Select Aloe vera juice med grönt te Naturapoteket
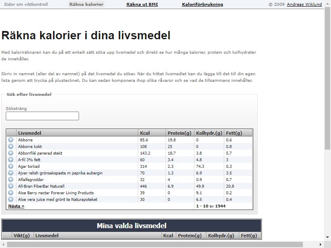 pyautogui.click(x=58, y=200)
